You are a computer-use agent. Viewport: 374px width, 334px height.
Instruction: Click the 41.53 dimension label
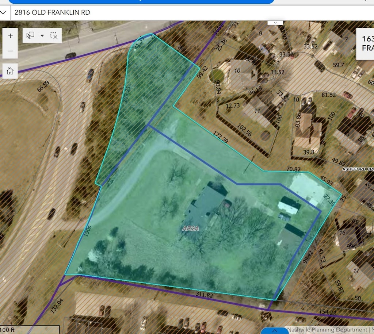tap(322, 256)
